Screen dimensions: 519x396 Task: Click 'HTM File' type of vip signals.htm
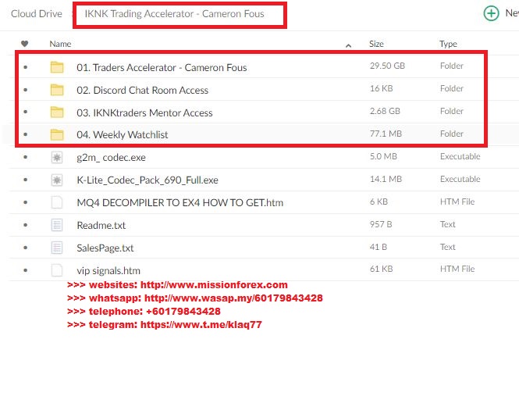click(457, 269)
